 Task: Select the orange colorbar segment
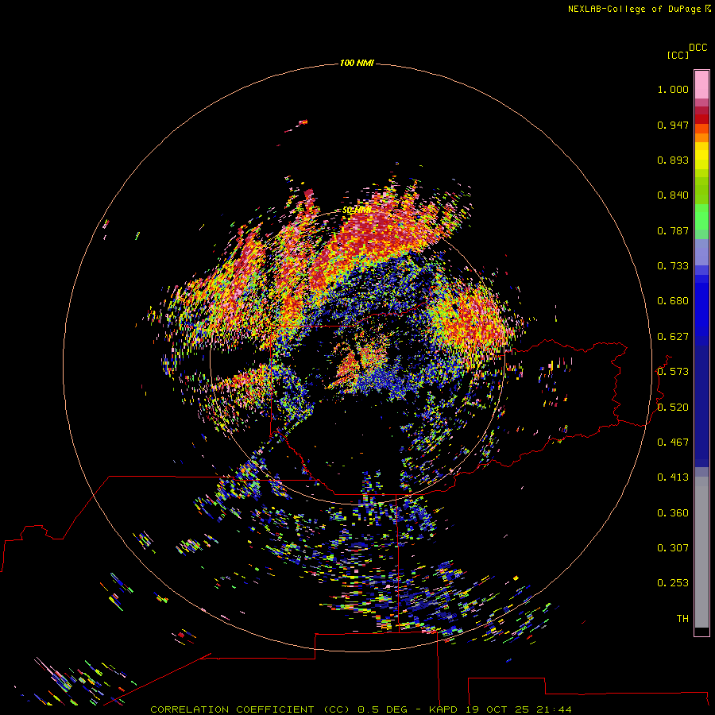701,137
